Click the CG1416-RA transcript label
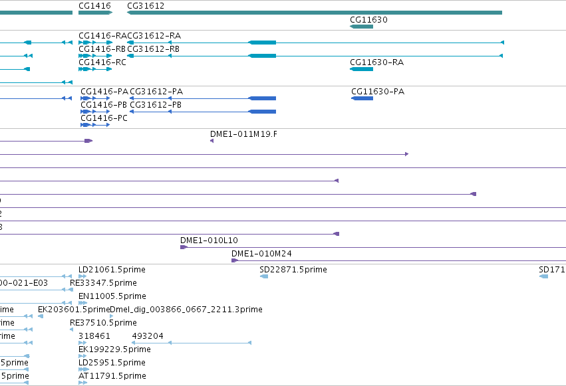566x386 pixels. pos(102,36)
